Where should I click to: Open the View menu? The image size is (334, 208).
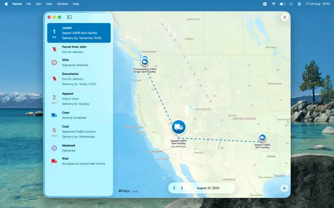tap(49, 4)
